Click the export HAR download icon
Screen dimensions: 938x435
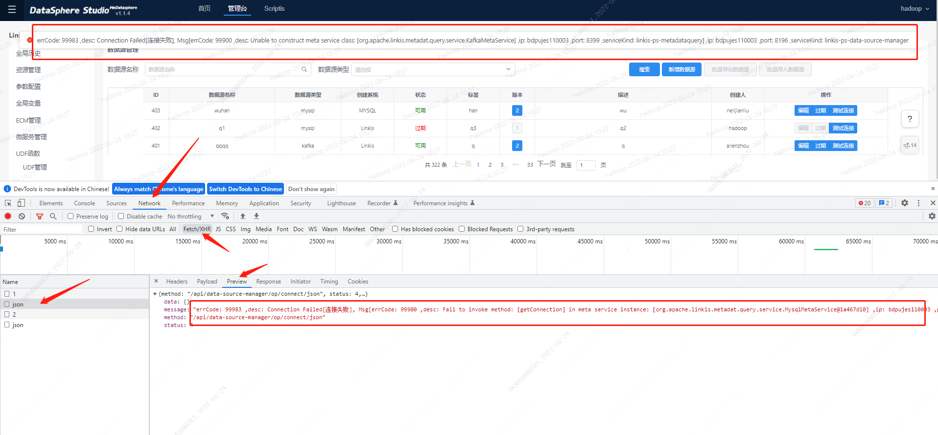[257, 216]
